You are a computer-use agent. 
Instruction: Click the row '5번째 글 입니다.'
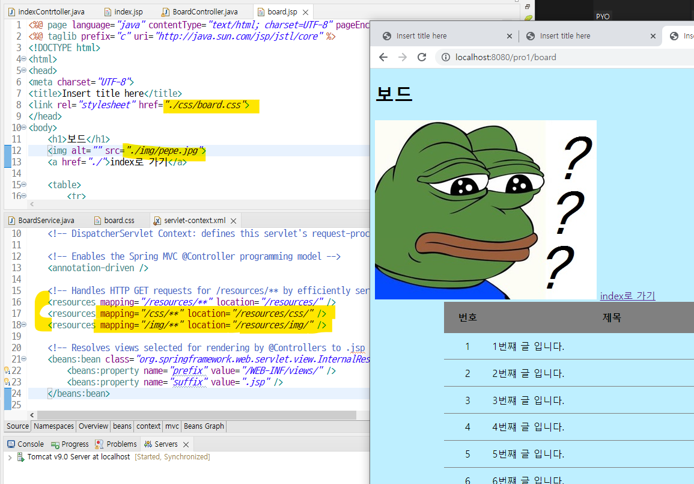coord(569,454)
